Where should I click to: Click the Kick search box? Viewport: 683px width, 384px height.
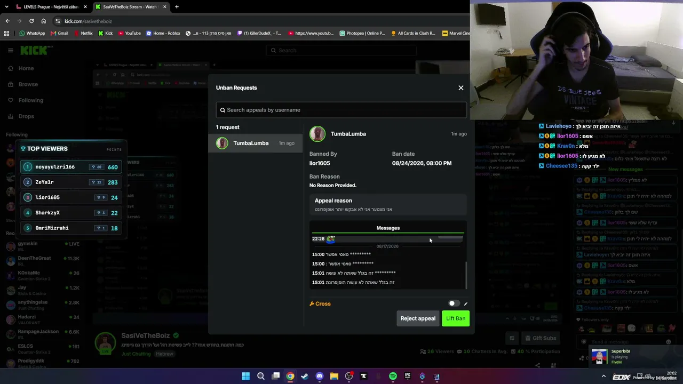(x=341, y=50)
